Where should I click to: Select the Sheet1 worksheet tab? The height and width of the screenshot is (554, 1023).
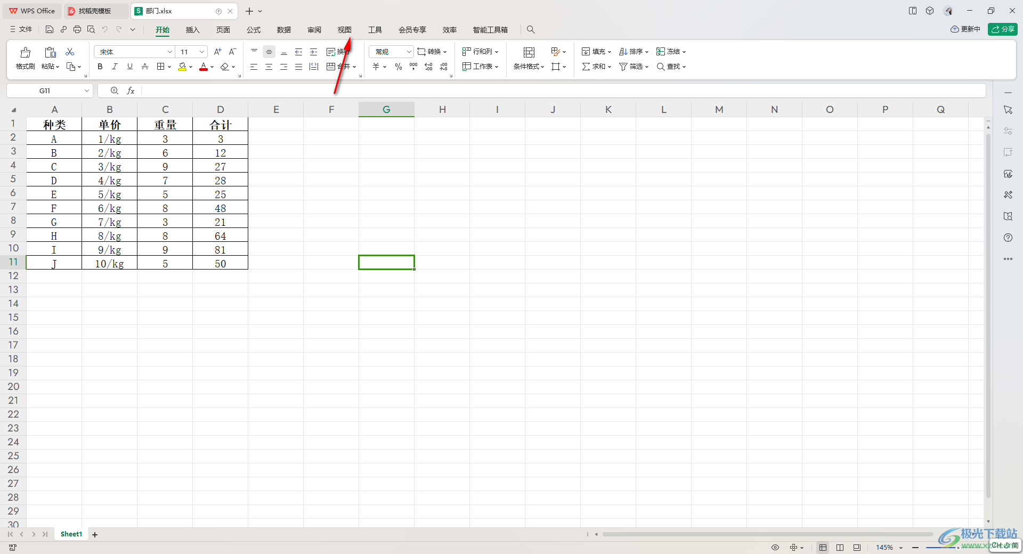(x=71, y=534)
